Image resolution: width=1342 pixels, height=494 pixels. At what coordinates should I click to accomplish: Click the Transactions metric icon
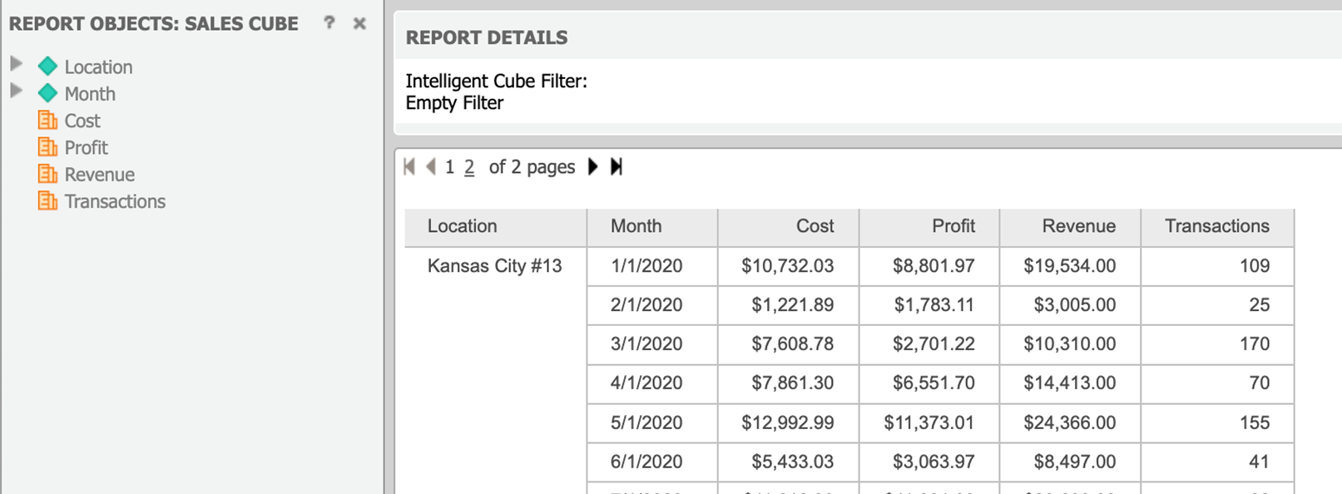(47, 200)
